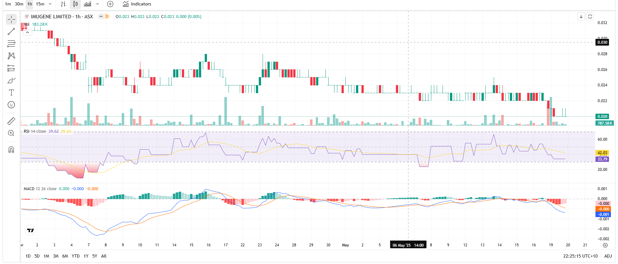Open the emoji icons tool
Screen dimensions: 618x264
(11, 105)
